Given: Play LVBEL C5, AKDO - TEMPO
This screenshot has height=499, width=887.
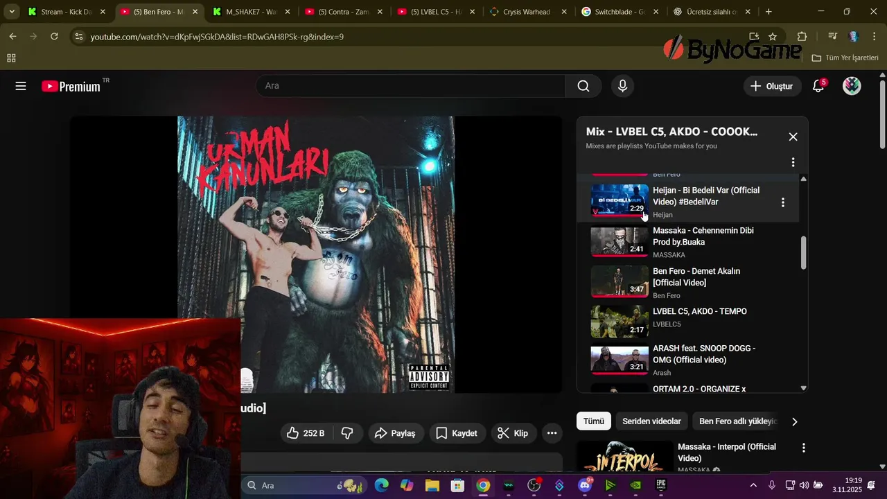Looking at the screenshot, I should (x=687, y=323).
